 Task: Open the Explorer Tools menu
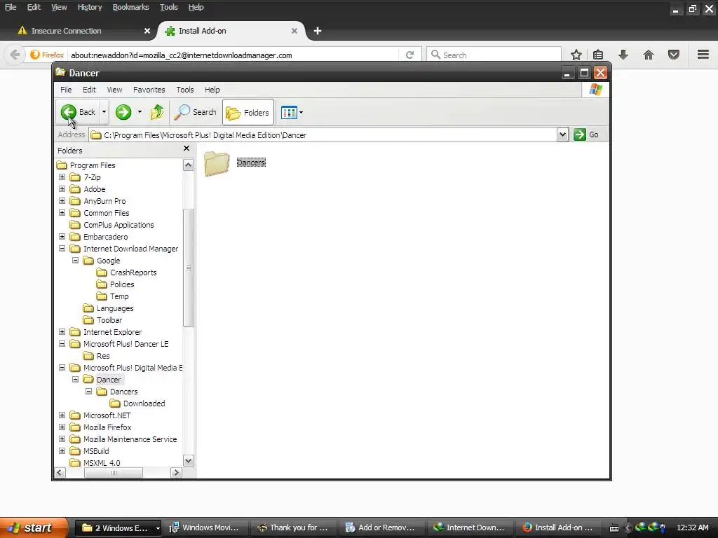[x=185, y=90]
